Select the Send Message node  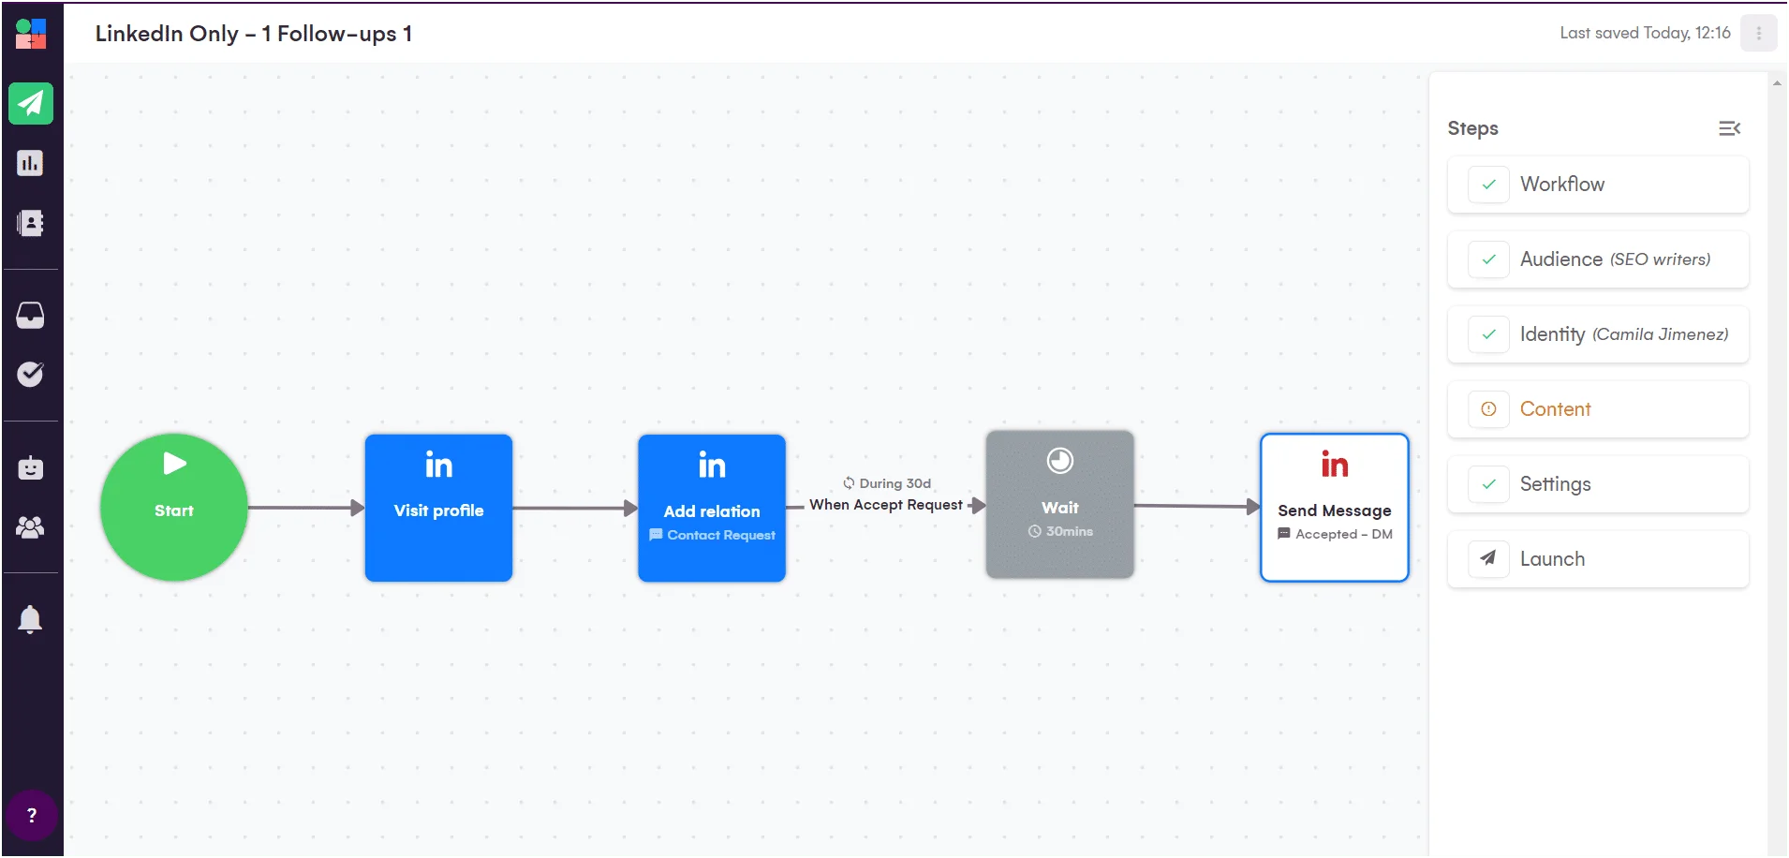1335,507
